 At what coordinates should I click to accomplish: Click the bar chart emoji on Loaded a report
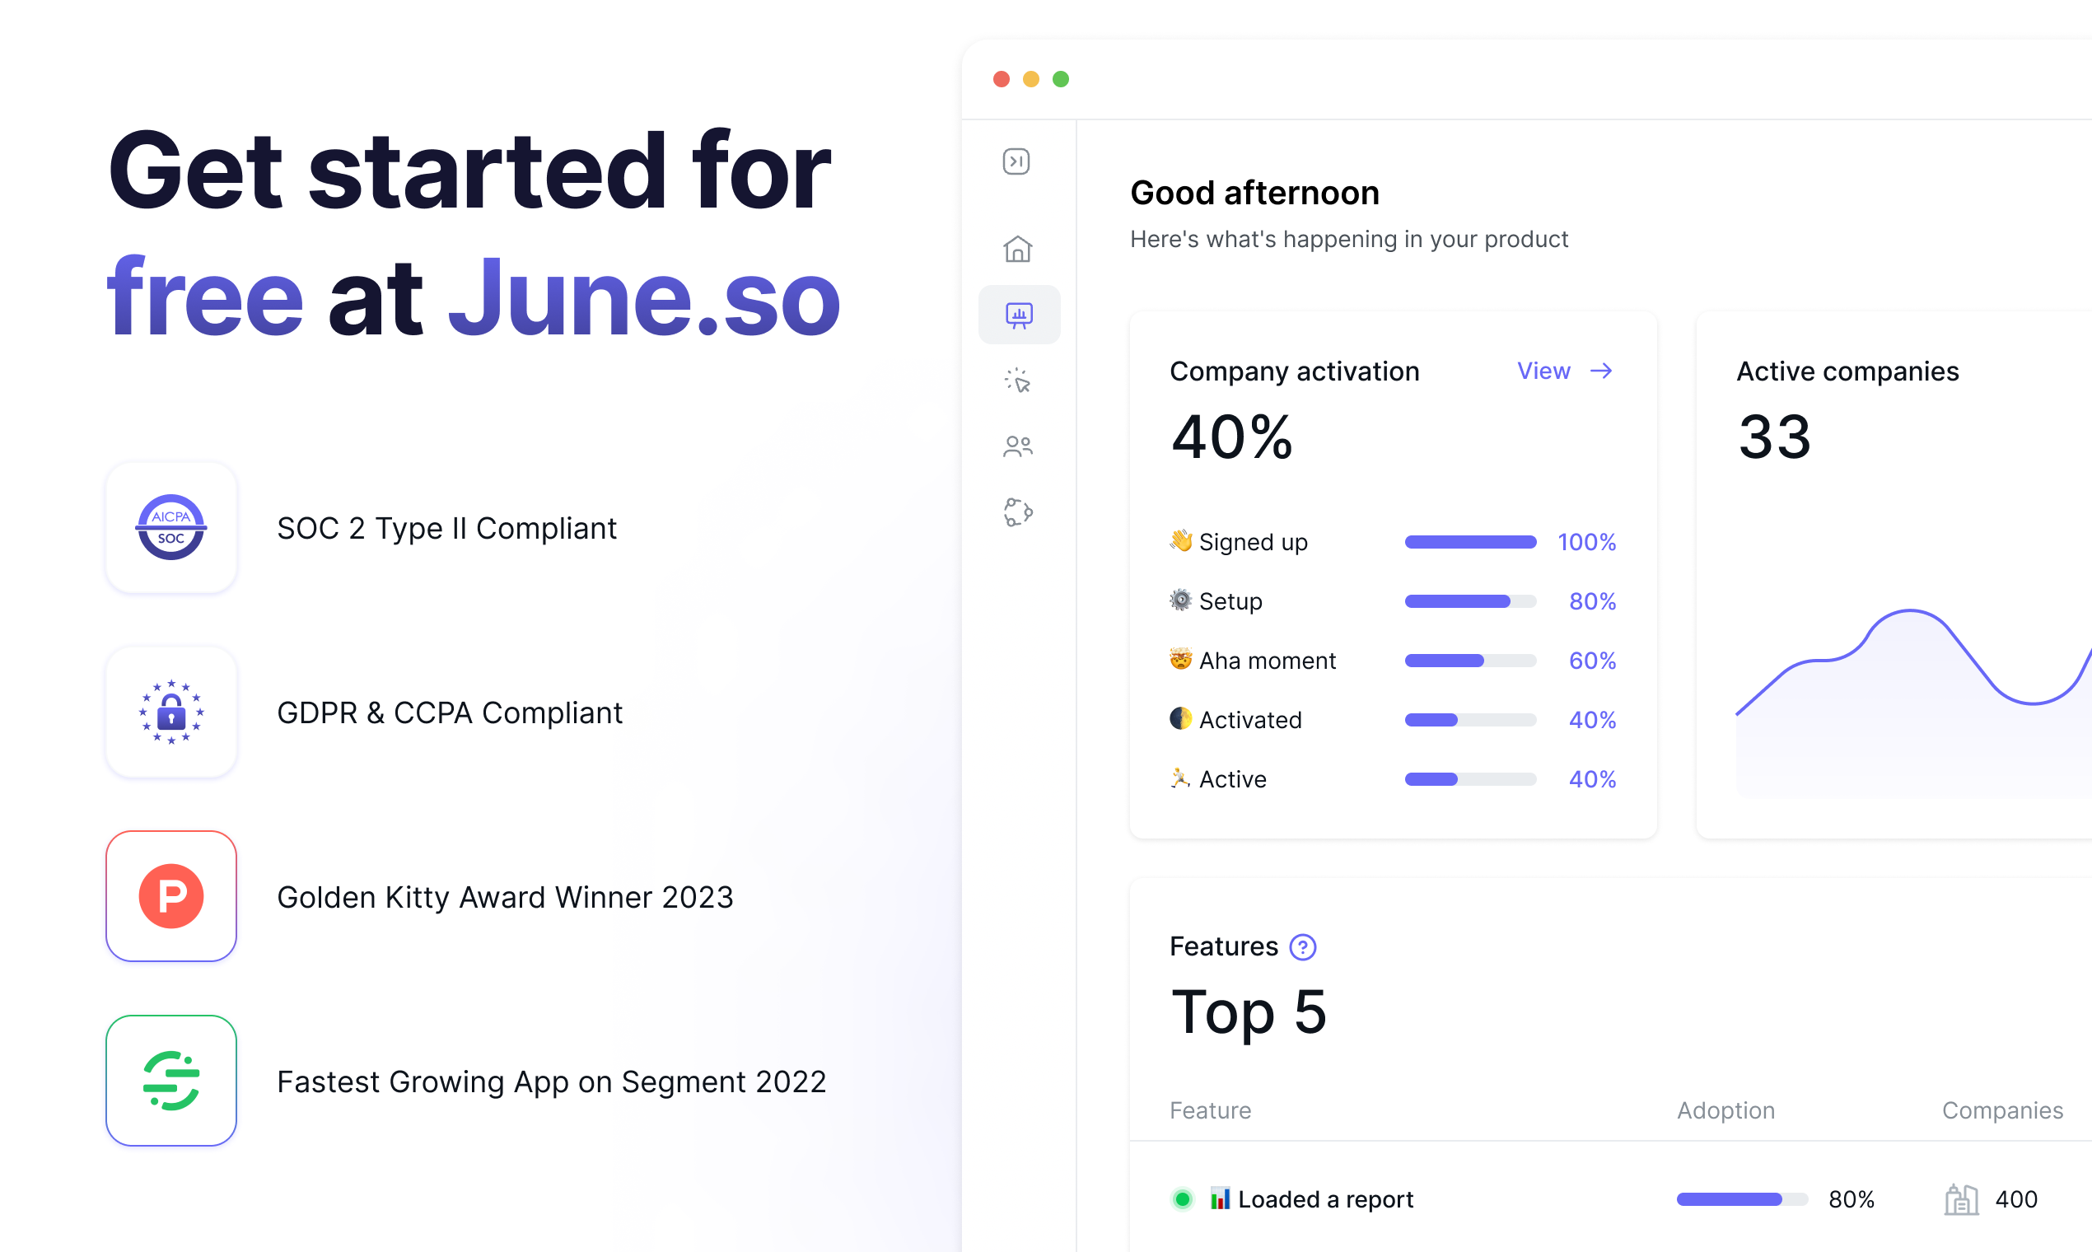click(x=1220, y=1198)
